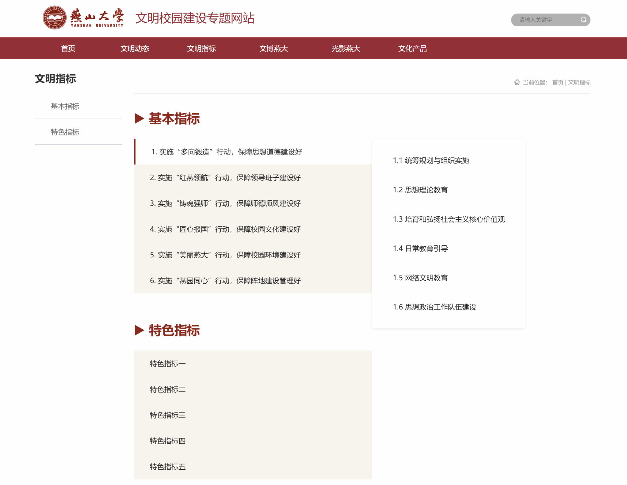Click the triangle beside 基本指标 heading

point(139,118)
